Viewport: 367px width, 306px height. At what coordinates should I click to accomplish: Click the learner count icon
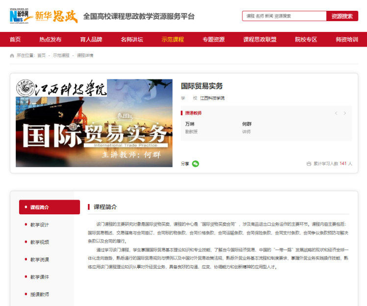click(x=309, y=164)
